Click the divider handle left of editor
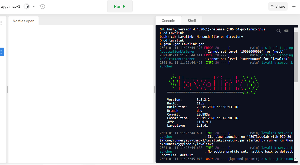The image size is (300, 165). click(x=7, y=89)
